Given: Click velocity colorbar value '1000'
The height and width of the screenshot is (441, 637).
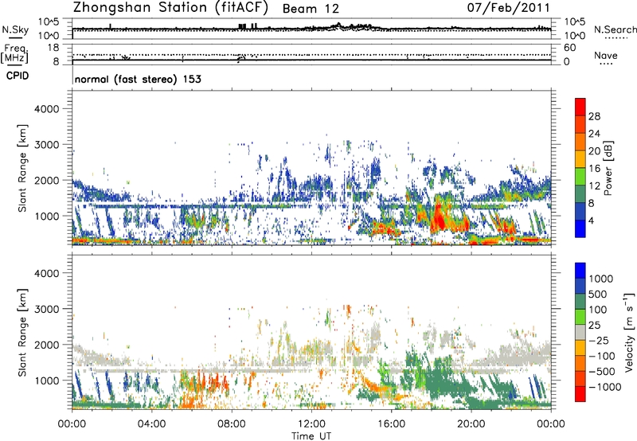Looking at the screenshot, I should click(601, 279).
